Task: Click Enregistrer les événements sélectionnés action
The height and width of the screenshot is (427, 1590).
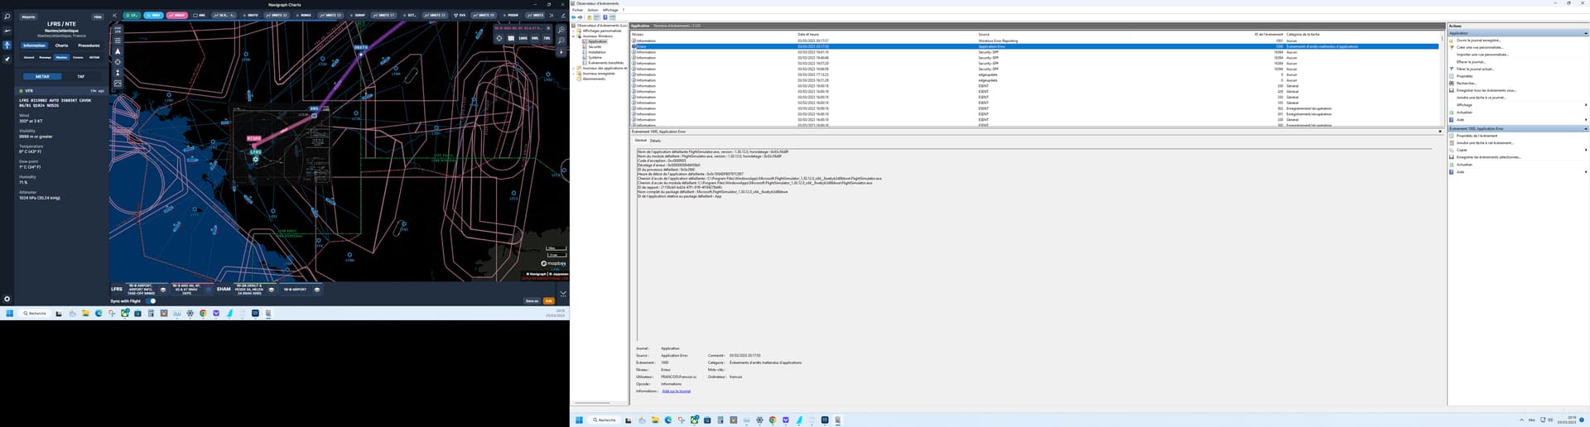Action: point(1488,157)
